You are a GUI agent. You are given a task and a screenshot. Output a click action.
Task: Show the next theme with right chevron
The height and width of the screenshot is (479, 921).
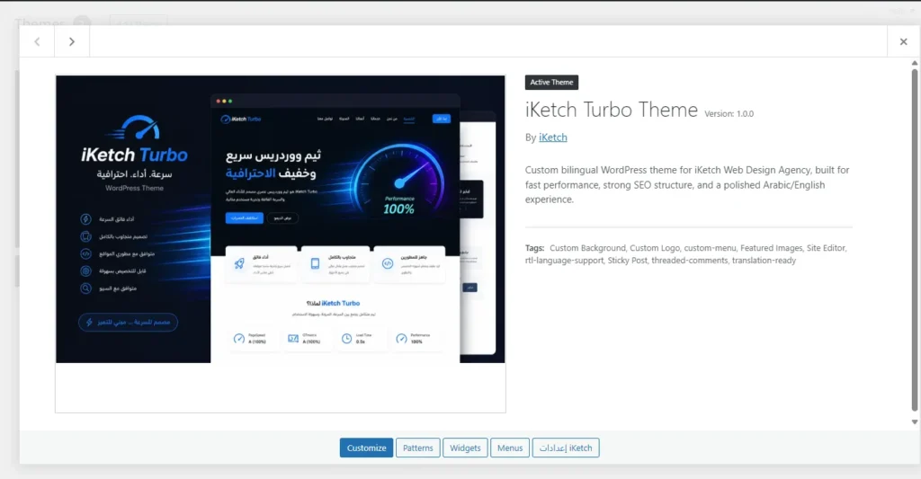pos(72,41)
